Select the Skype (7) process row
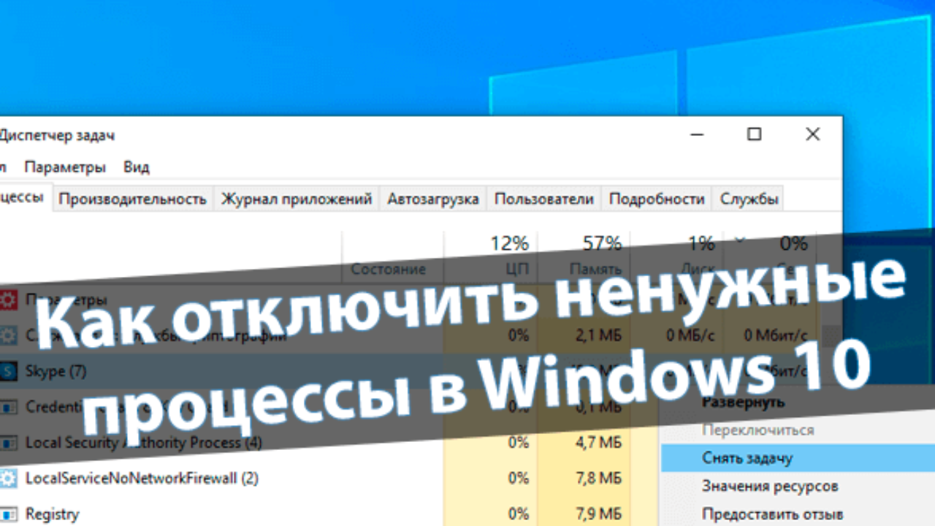The width and height of the screenshot is (935, 526). click(x=329, y=371)
